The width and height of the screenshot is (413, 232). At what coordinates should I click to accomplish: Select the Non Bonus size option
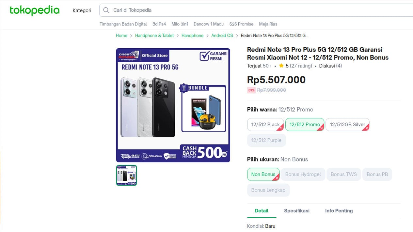click(x=263, y=174)
